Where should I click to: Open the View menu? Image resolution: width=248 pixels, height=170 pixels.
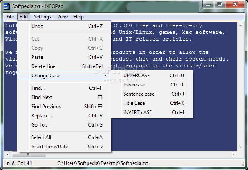point(63,17)
